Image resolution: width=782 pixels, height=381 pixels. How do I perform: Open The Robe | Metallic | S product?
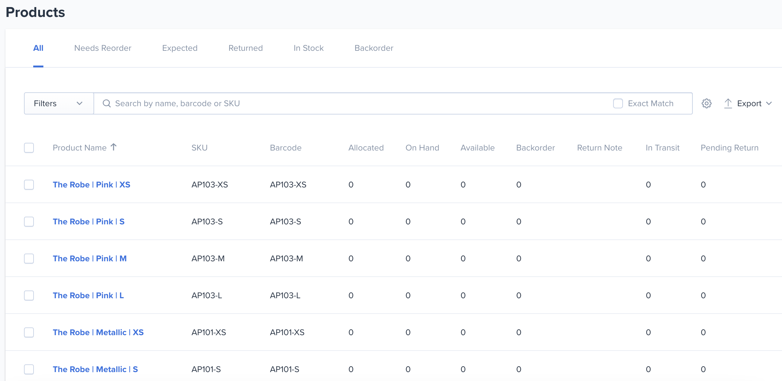[95, 369]
